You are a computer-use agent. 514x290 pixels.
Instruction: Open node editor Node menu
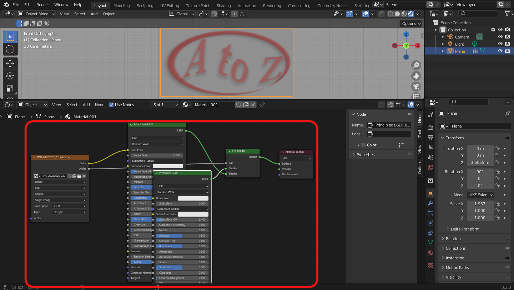(x=100, y=105)
